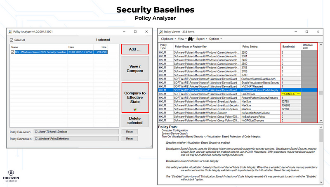330x187 pixels.
Task: Click the policy grid vertical scrollbar thumb
Action: 321,93
